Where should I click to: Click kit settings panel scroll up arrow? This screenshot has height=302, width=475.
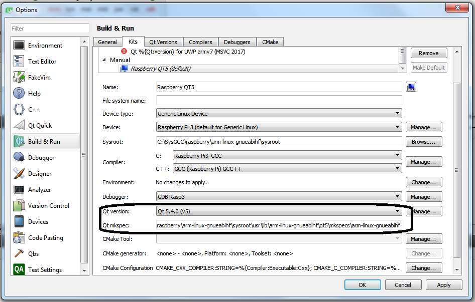tap(457, 52)
